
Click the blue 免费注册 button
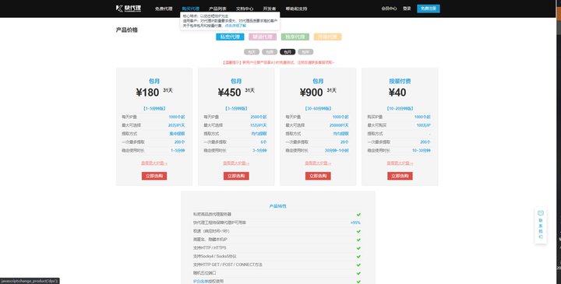pos(429,9)
